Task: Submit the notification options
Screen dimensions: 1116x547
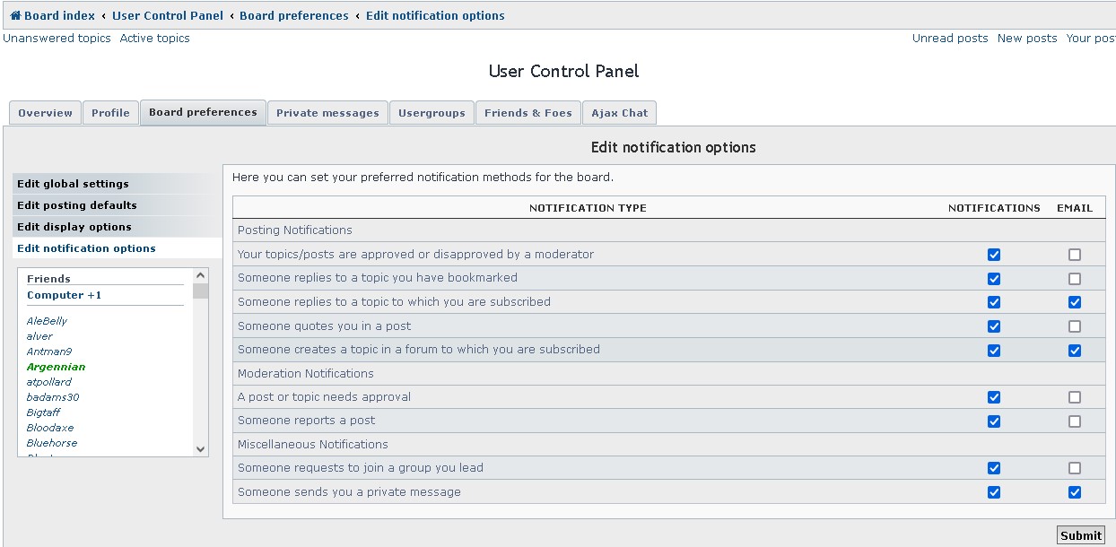Action: pos(1081,535)
